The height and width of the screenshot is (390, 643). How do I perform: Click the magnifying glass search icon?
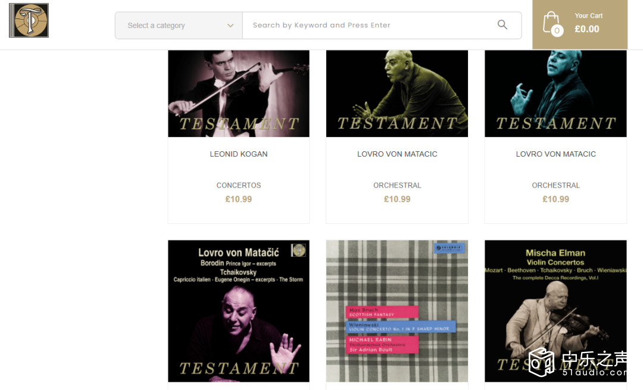(502, 25)
